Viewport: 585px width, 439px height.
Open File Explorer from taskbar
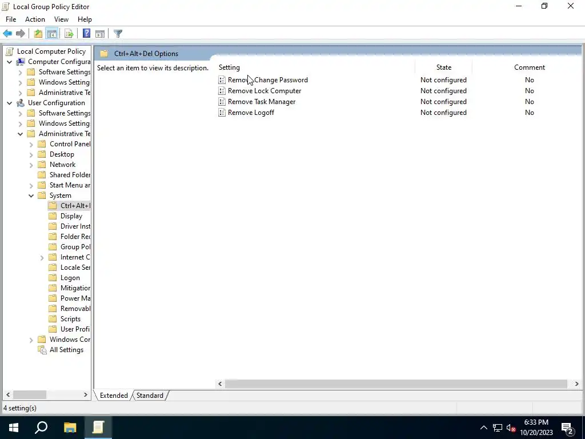70,428
